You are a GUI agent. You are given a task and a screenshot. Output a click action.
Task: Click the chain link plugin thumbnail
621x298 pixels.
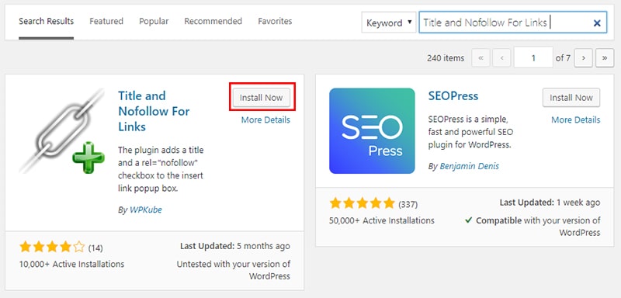(62, 131)
